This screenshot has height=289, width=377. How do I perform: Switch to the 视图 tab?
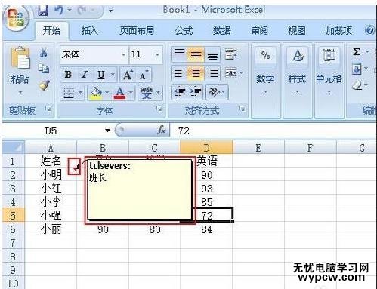tap(297, 31)
